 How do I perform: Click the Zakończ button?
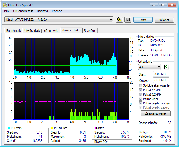164,20
